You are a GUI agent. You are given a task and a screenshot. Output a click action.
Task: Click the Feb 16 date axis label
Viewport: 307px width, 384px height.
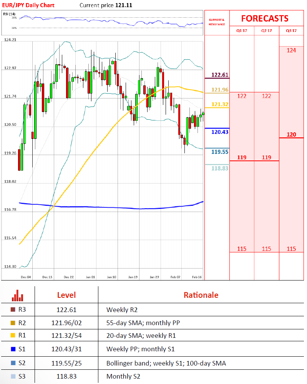[x=197, y=277]
